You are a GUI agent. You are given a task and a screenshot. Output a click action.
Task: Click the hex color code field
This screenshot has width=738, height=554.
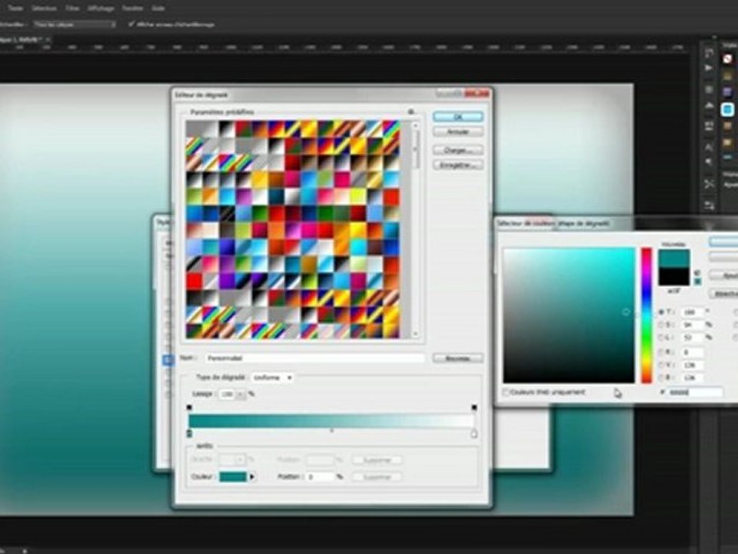click(695, 392)
